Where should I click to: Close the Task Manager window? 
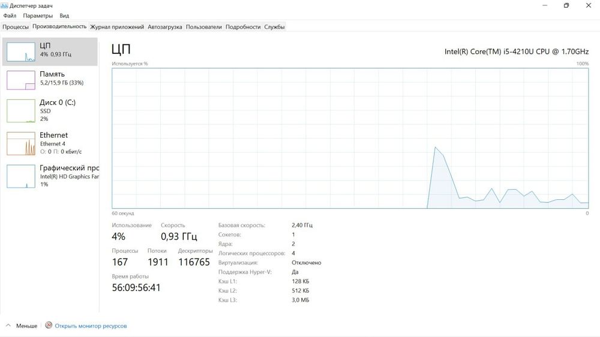(x=589, y=5)
